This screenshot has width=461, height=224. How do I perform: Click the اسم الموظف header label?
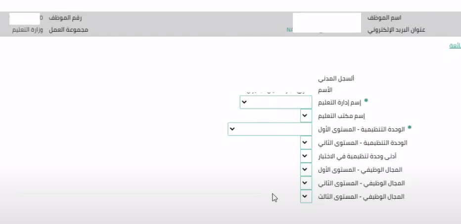point(384,18)
